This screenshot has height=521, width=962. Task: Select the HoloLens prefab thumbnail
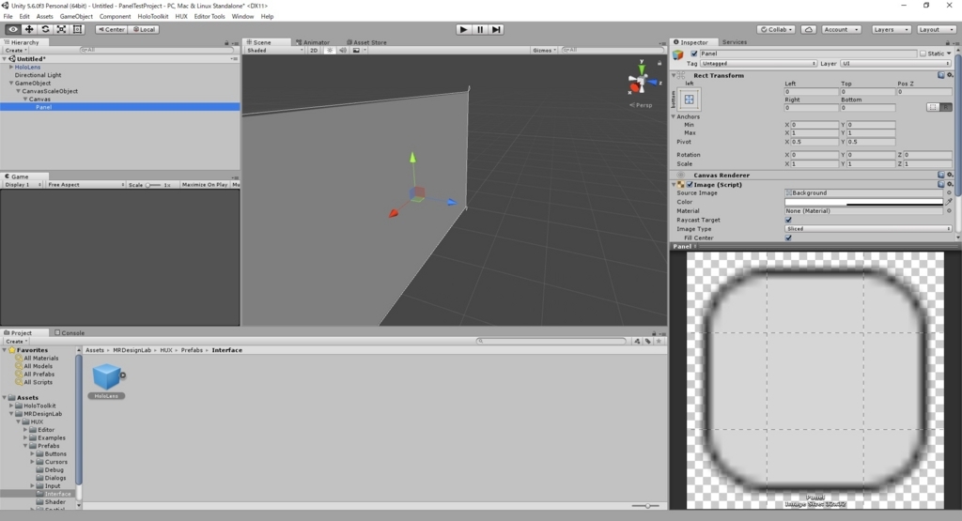106,376
